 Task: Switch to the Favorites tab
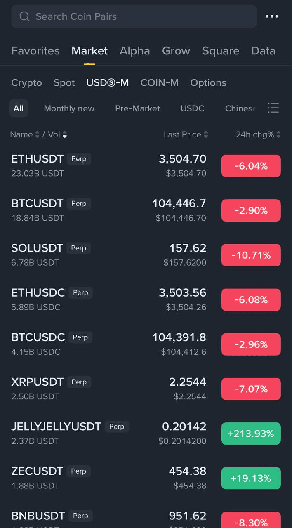(35, 51)
